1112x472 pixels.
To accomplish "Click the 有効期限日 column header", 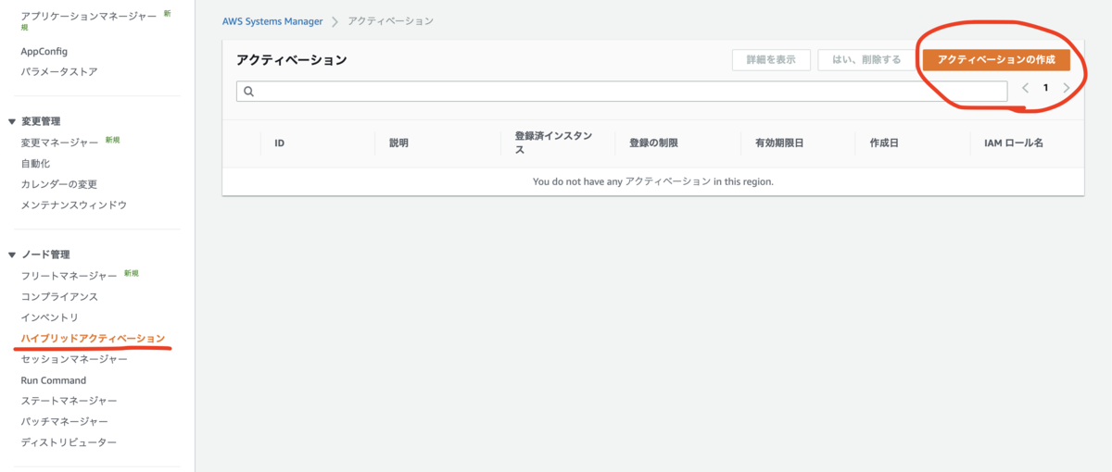I will pyautogui.click(x=778, y=143).
